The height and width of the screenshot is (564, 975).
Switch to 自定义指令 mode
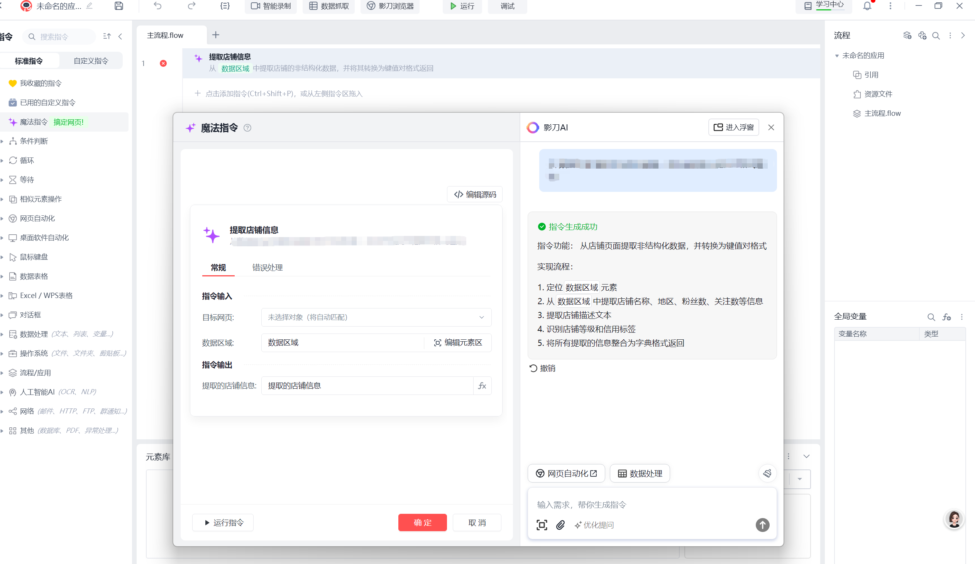click(91, 61)
